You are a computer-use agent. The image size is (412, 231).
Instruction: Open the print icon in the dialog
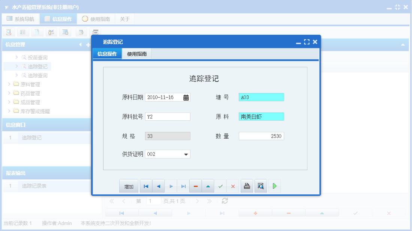[x=247, y=186]
